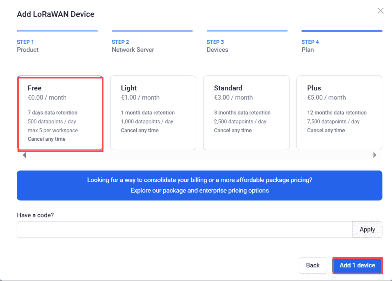
Task: Select the Standard plan card
Action: point(246,113)
